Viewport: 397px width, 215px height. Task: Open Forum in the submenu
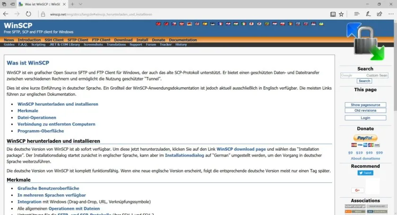coord(151,44)
